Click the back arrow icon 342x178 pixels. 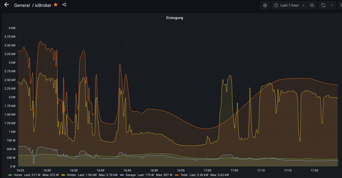7,5
